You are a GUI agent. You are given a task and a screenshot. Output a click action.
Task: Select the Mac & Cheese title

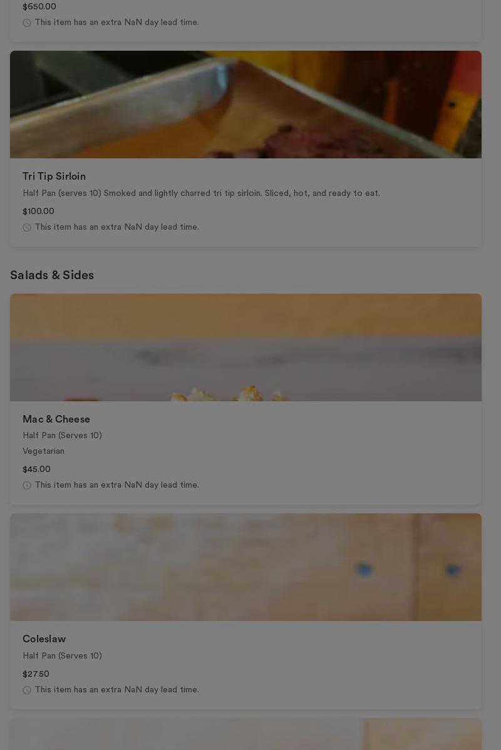click(x=56, y=419)
